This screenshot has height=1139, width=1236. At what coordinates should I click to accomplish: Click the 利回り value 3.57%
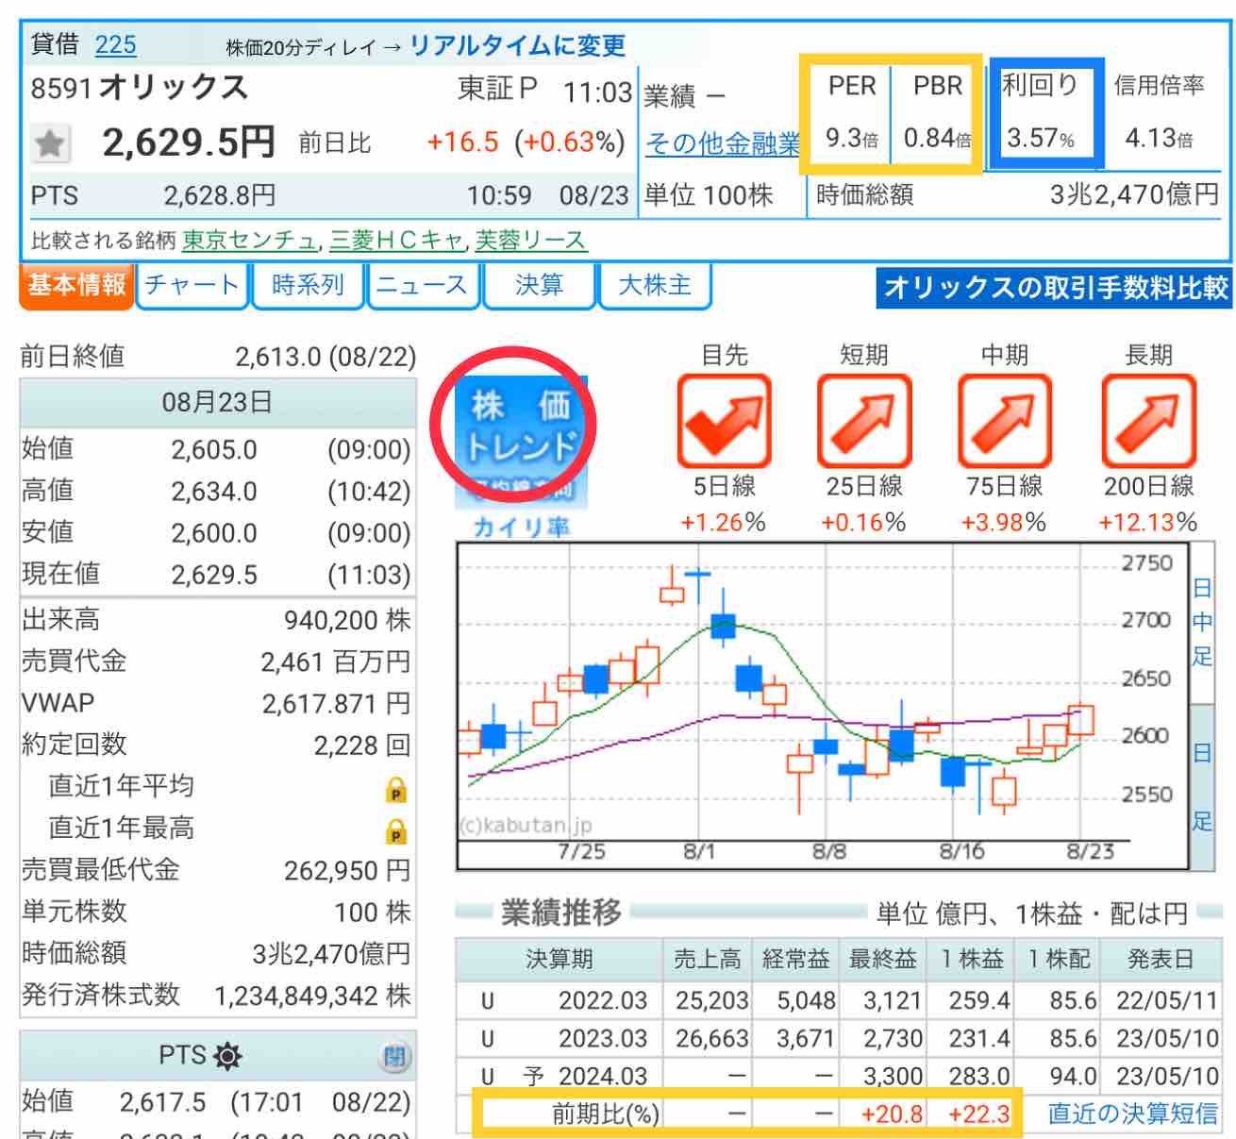click(1041, 139)
